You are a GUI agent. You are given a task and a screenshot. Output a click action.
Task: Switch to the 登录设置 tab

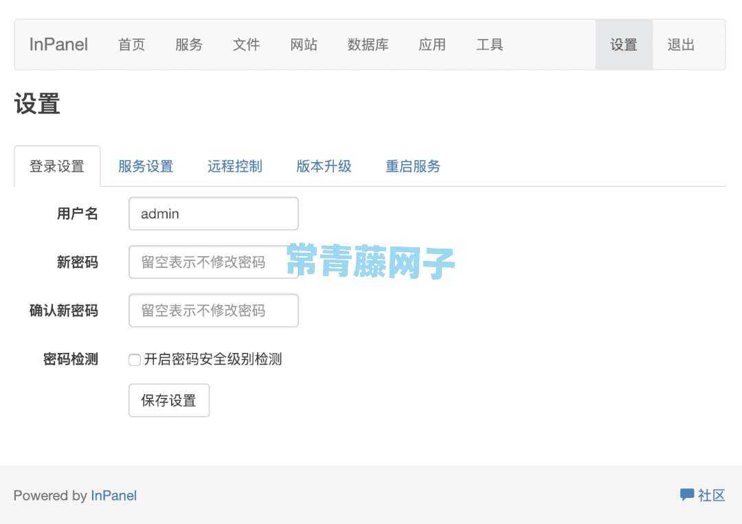[x=57, y=166]
